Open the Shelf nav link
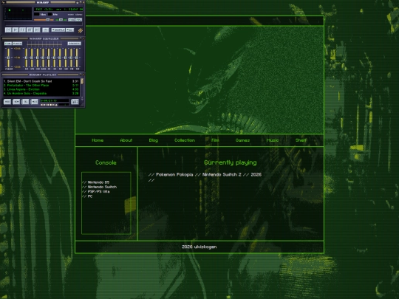 coord(301,140)
